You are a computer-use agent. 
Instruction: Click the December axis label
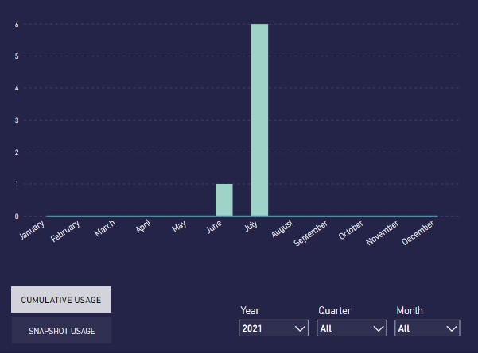(x=418, y=232)
